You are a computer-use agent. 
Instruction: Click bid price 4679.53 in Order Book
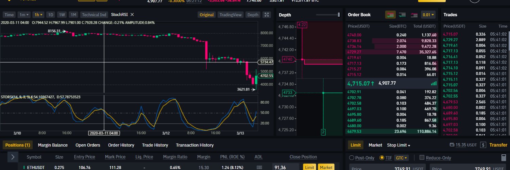click(354, 131)
